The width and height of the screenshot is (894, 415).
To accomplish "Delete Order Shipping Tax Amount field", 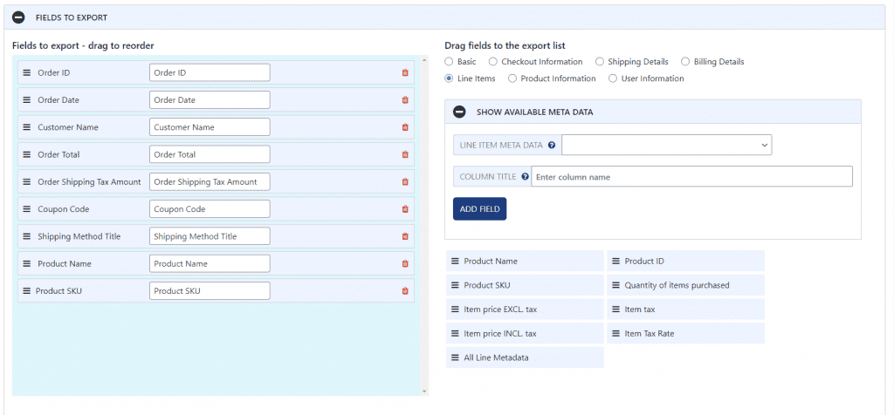I will [x=405, y=182].
